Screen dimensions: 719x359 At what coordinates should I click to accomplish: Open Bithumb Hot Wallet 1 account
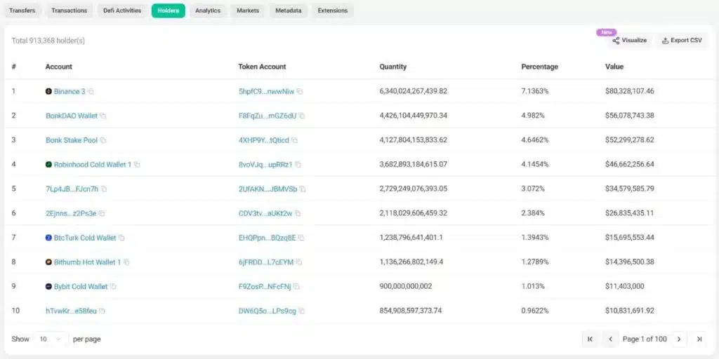(x=88, y=262)
